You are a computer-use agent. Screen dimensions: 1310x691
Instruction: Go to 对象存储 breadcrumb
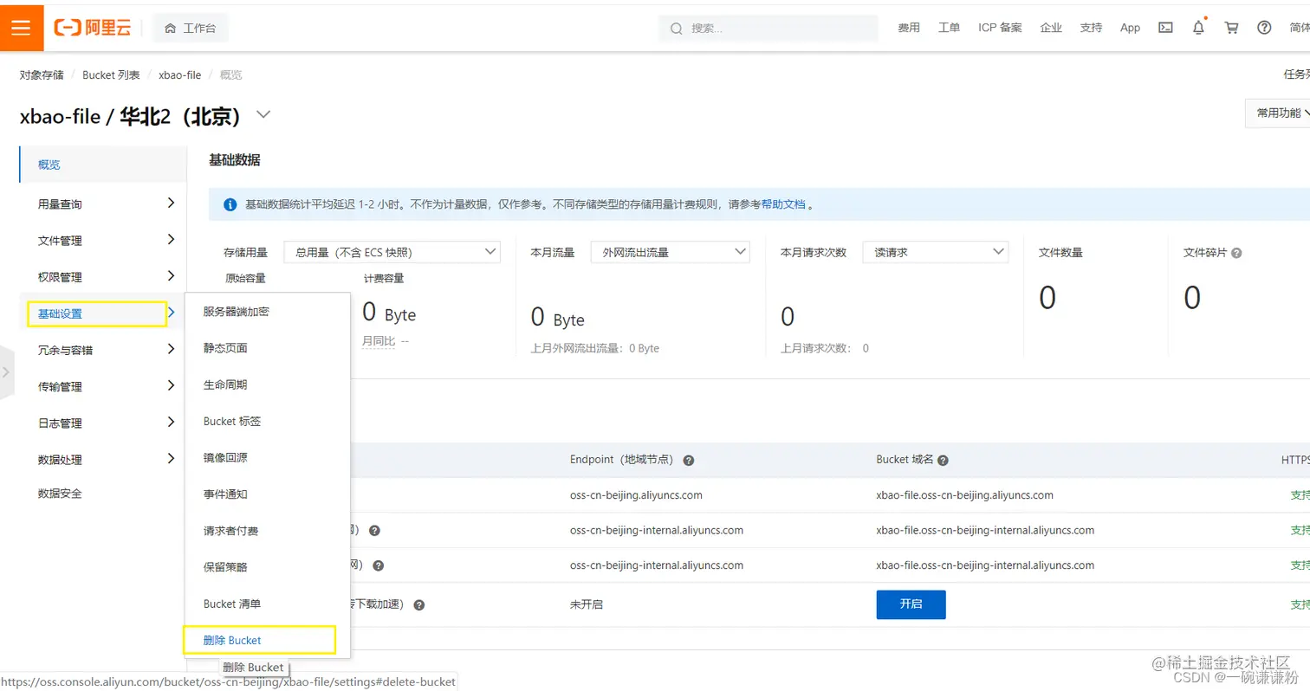tap(42, 75)
